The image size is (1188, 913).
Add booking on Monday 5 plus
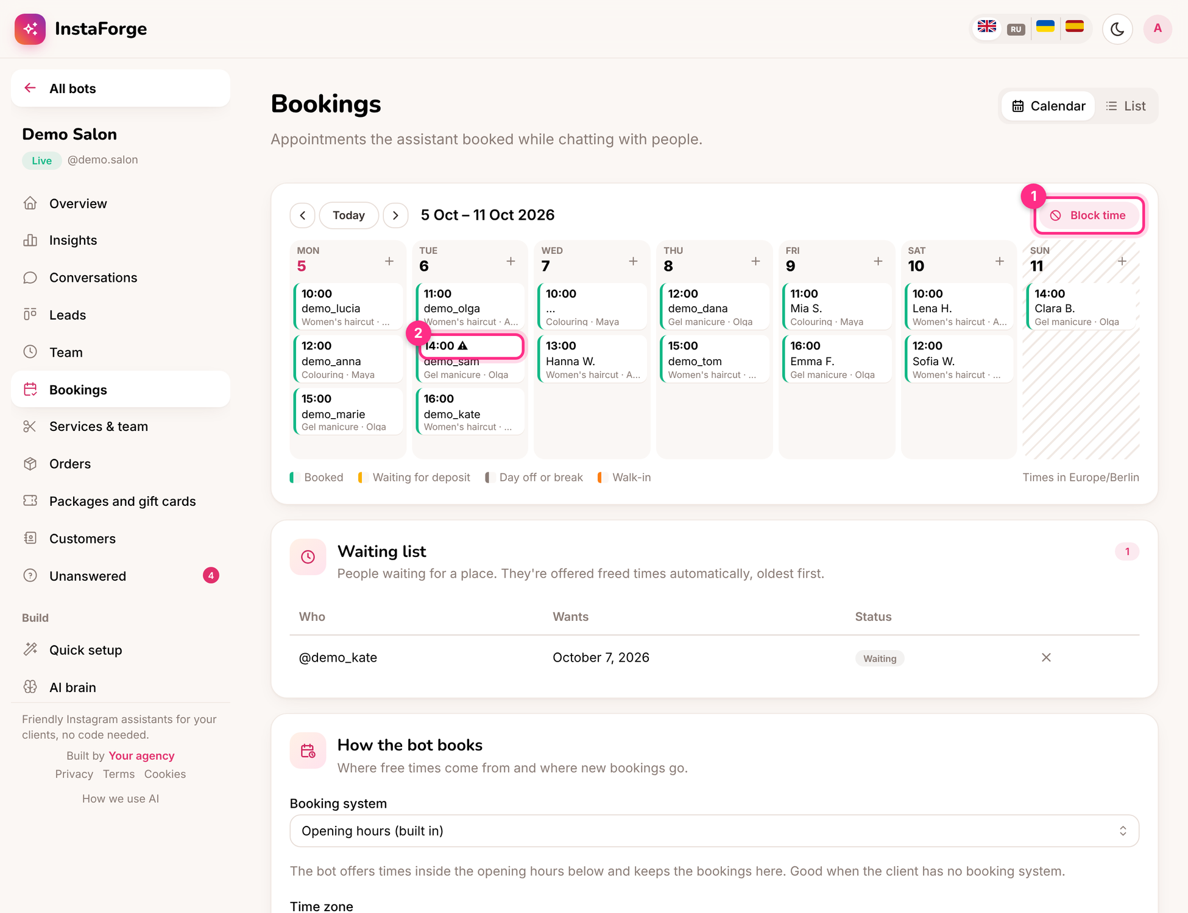click(x=389, y=261)
